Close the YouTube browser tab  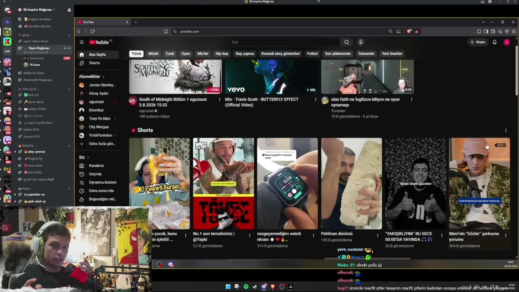127,22
